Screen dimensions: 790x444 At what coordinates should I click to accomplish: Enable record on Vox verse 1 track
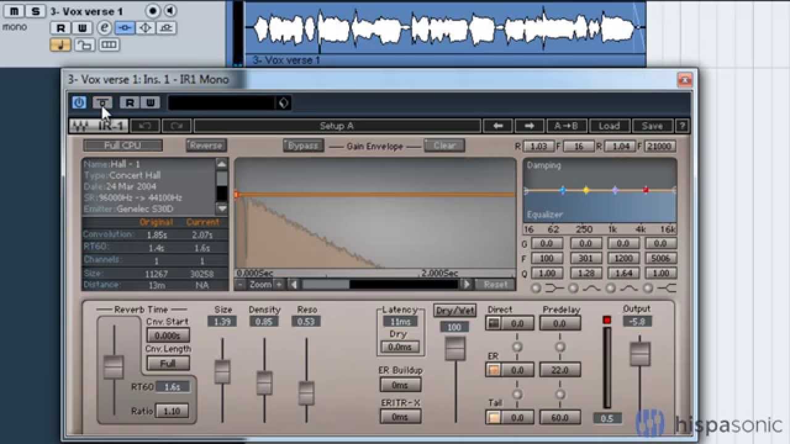pyautogui.click(x=152, y=11)
